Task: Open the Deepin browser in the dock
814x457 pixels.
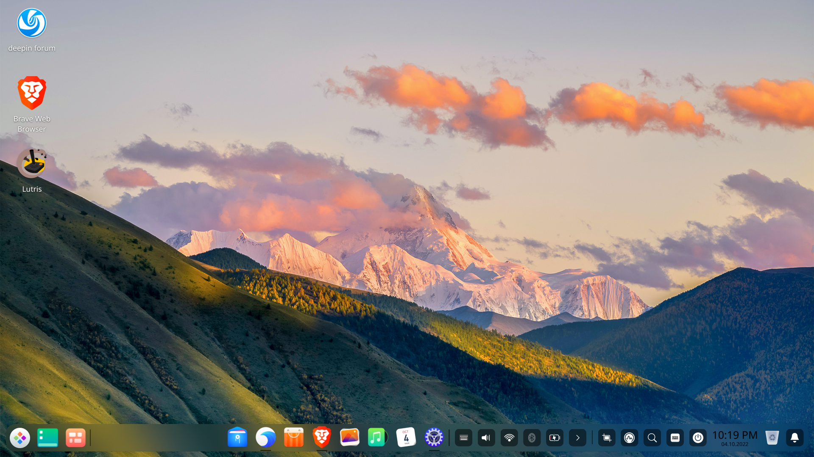Action: coord(266,437)
